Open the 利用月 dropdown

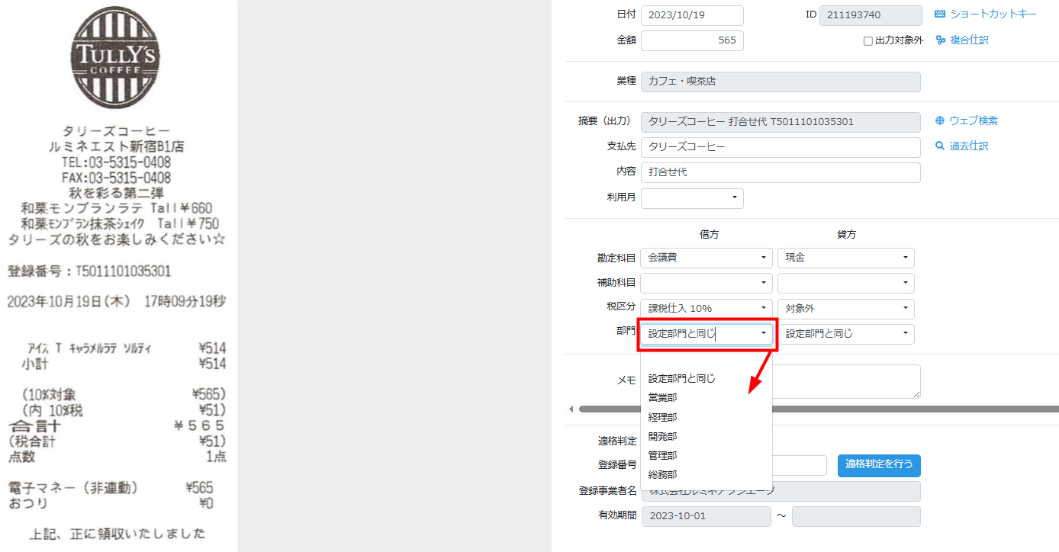(x=692, y=198)
